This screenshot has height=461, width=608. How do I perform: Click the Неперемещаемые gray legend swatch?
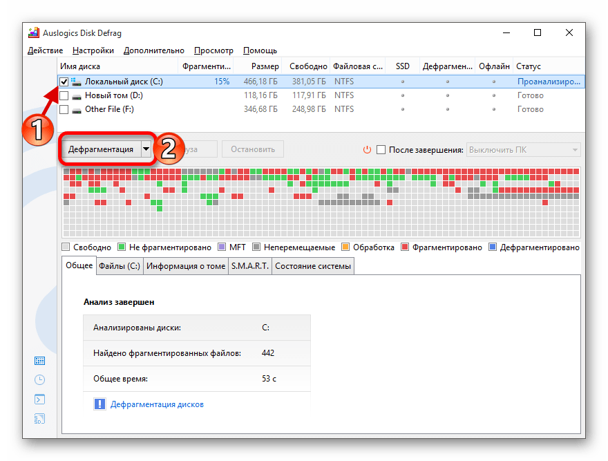256,247
